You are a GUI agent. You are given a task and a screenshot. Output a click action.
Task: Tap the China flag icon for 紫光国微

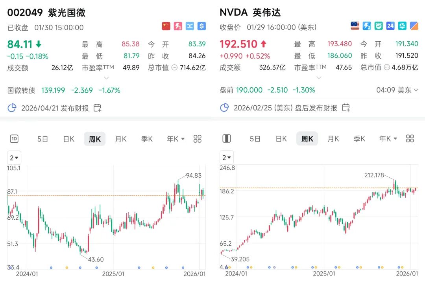(x=166, y=26)
